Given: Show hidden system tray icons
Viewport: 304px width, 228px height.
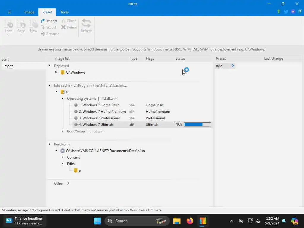Looking at the screenshot, I should 232,221.
